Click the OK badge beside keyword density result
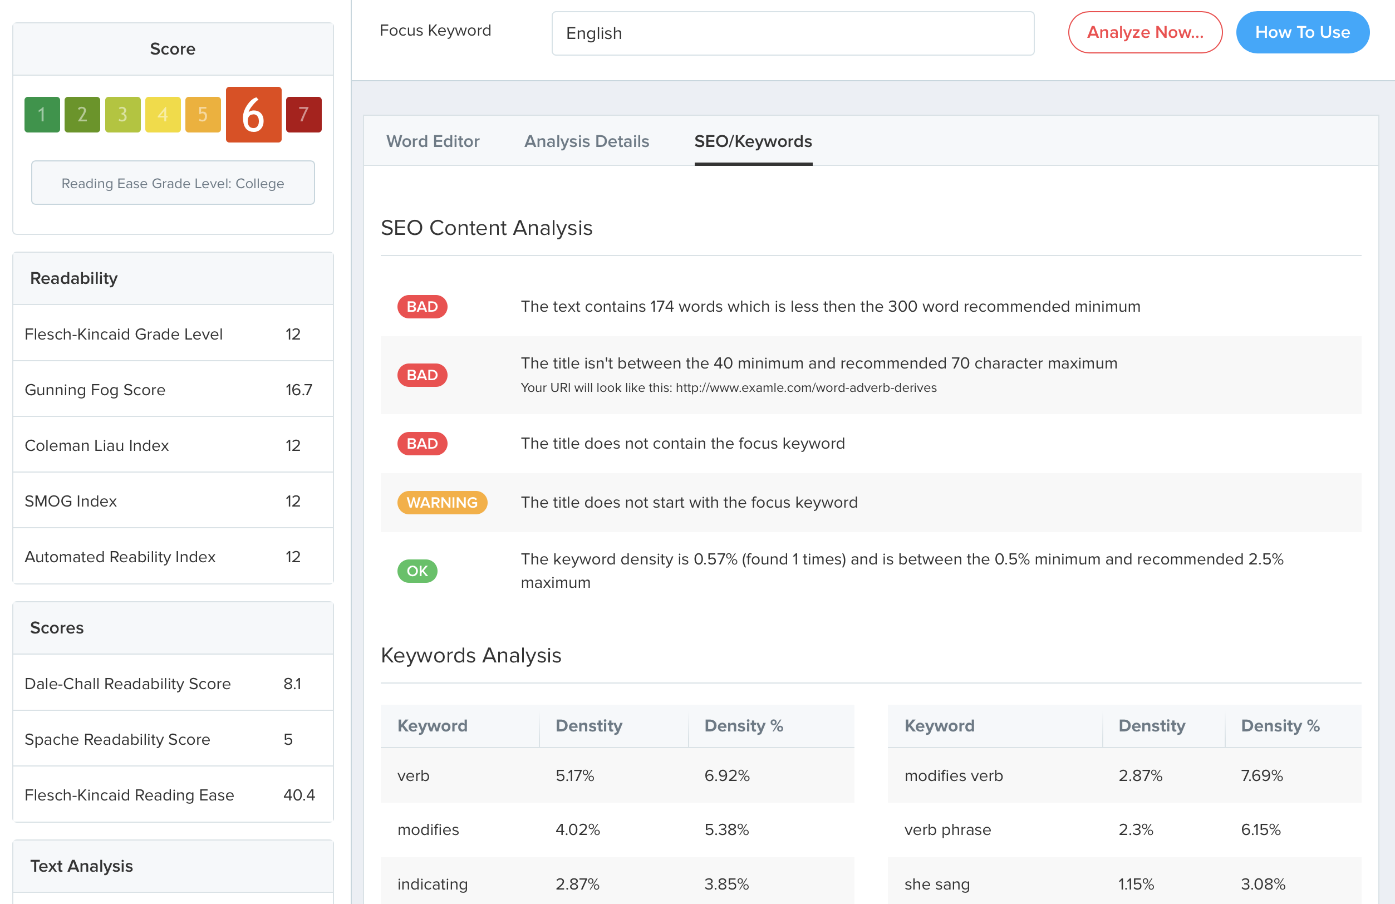 (417, 571)
